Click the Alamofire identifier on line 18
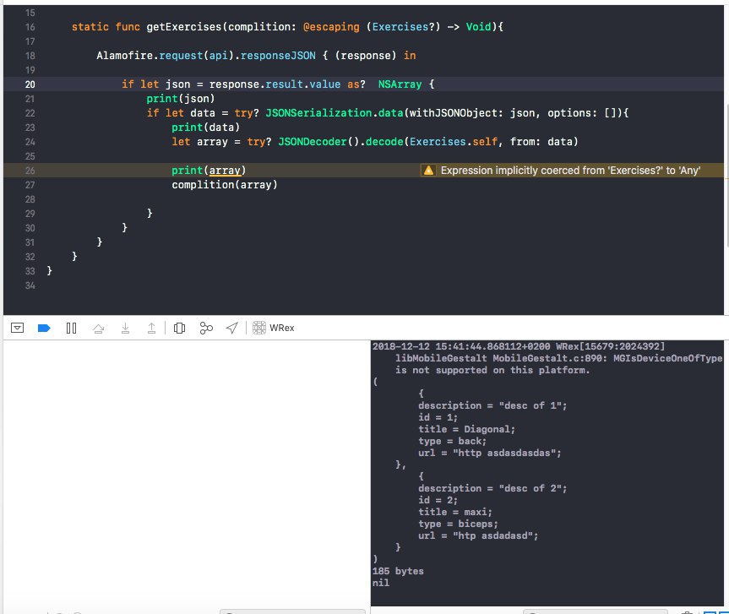This screenshot has height=614, width=729. pos(125,56)
